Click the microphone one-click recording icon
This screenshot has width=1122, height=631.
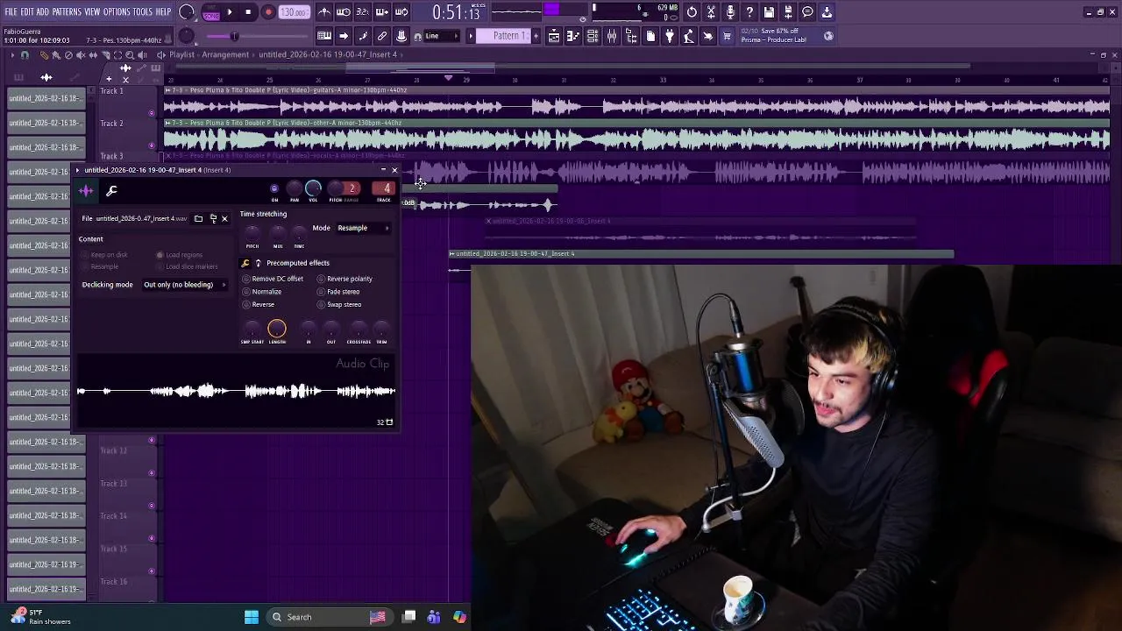(730, 12)
